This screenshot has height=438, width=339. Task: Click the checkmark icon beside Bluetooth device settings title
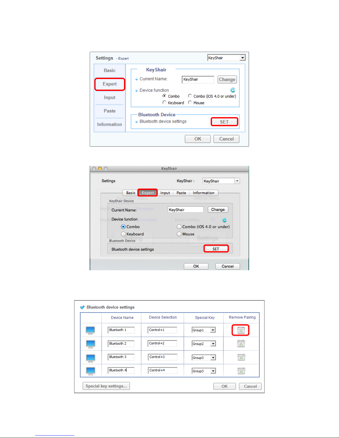(x=82, y=307)
